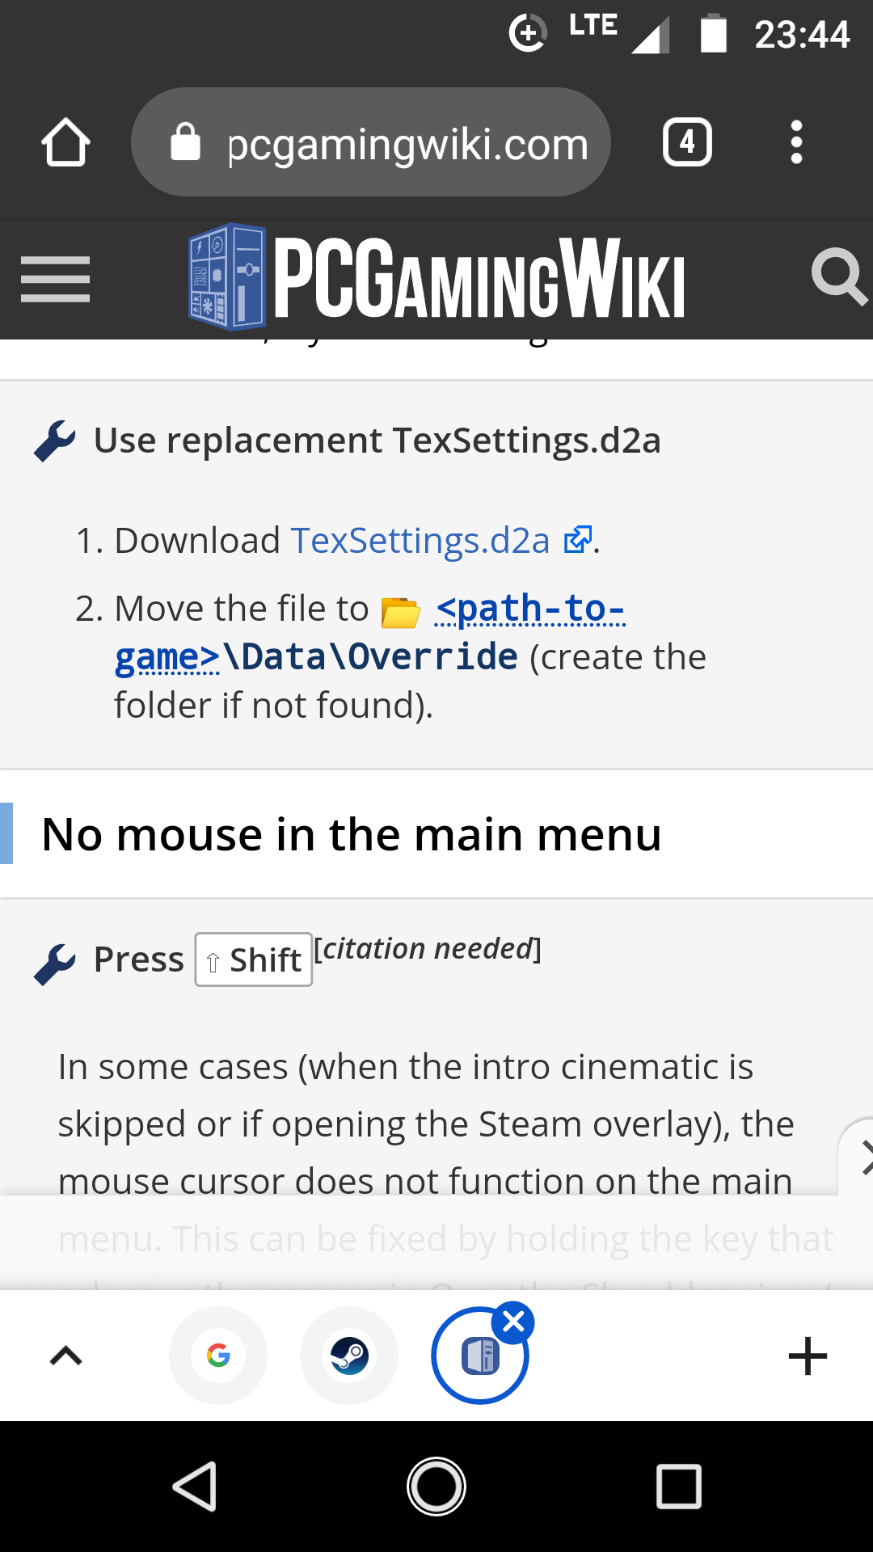Image resolution: width=873 pixels, height=1552 pixels.
Task: Tap the yellow folder icon
Action: tap(401, 612)
